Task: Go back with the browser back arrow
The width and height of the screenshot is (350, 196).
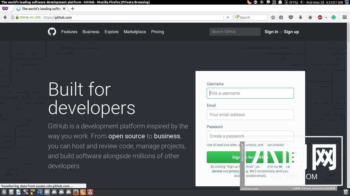Action: (x=5, y=17)
